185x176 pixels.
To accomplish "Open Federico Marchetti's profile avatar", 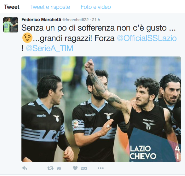I will click(x=11, y=25).
